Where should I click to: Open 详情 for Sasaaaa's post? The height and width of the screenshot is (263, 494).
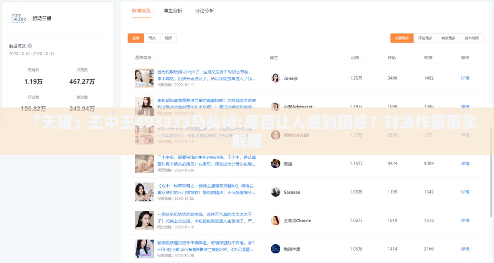tap(465, 192)
